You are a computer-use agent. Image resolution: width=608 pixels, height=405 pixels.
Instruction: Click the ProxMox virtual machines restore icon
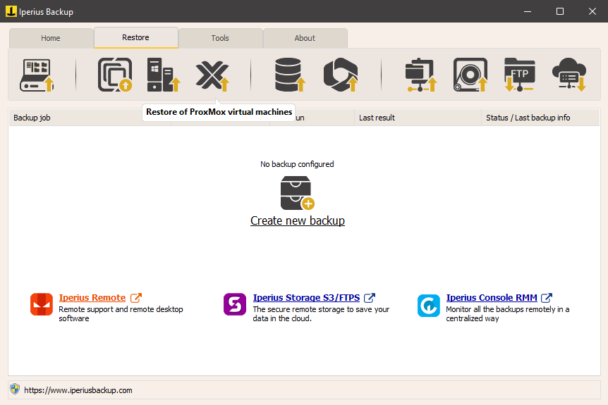point(212,75)
